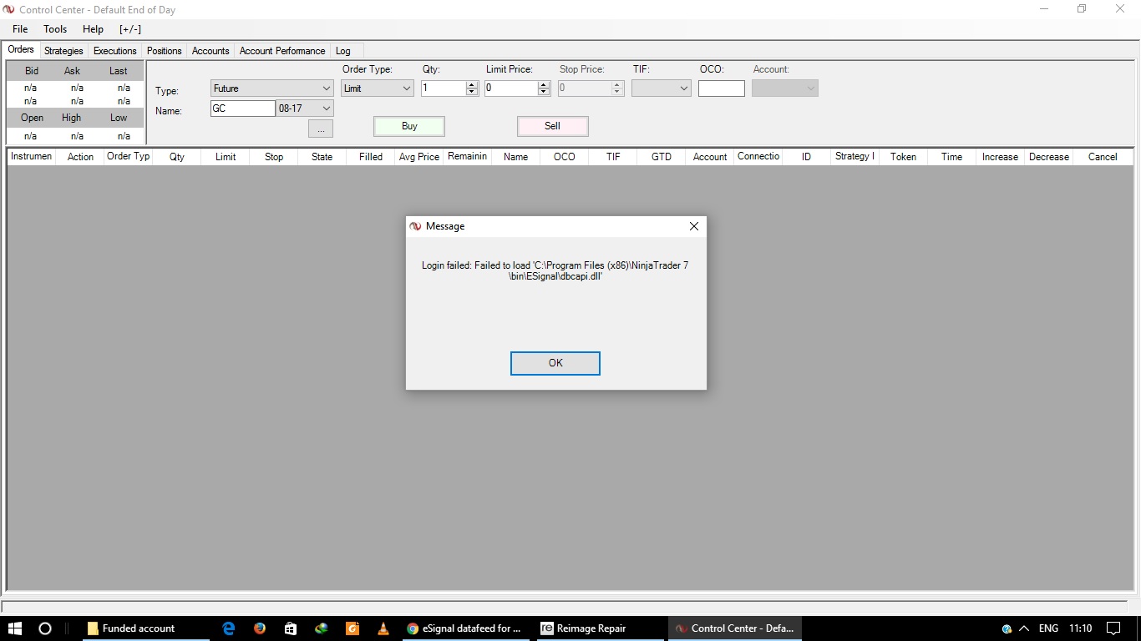
Task: Click OK in the Message dialog
Action: point(555,363)
